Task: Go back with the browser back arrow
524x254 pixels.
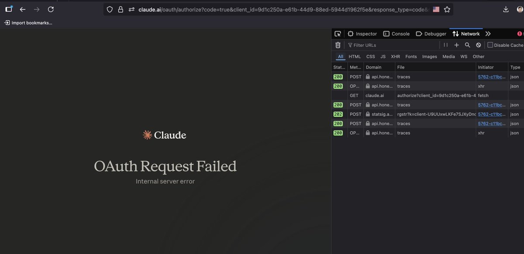Action: [23, 9]
